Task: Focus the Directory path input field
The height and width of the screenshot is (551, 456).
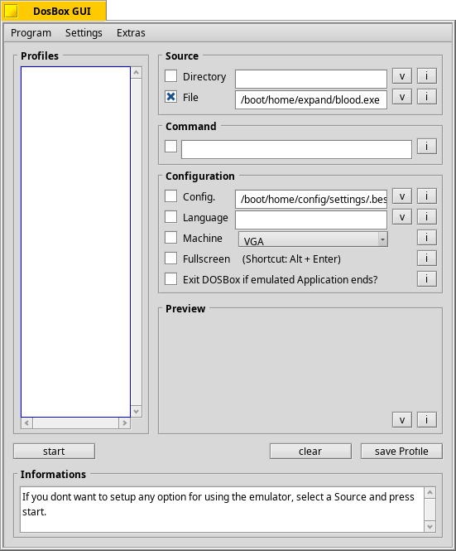Action: (311, 79)
